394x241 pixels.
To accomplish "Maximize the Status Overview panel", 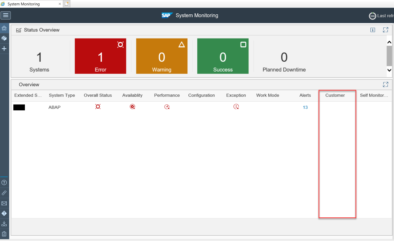I will (386, 30).
